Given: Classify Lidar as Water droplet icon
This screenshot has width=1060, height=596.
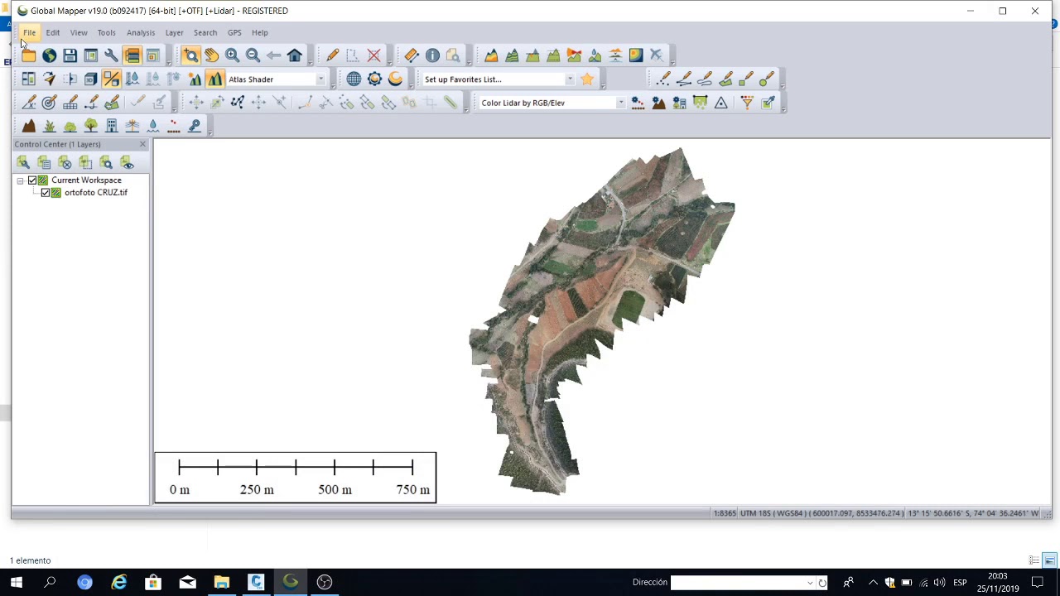Looking at the screenshot, I should click(x=153, y=126).
